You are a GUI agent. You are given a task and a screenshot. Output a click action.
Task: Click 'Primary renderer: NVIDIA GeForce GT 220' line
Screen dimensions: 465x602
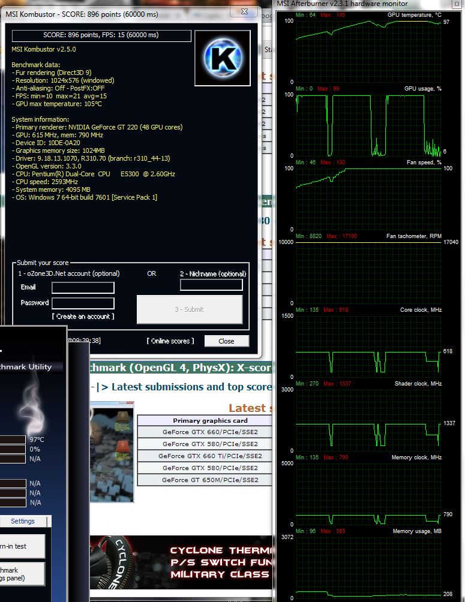[97, 127]
